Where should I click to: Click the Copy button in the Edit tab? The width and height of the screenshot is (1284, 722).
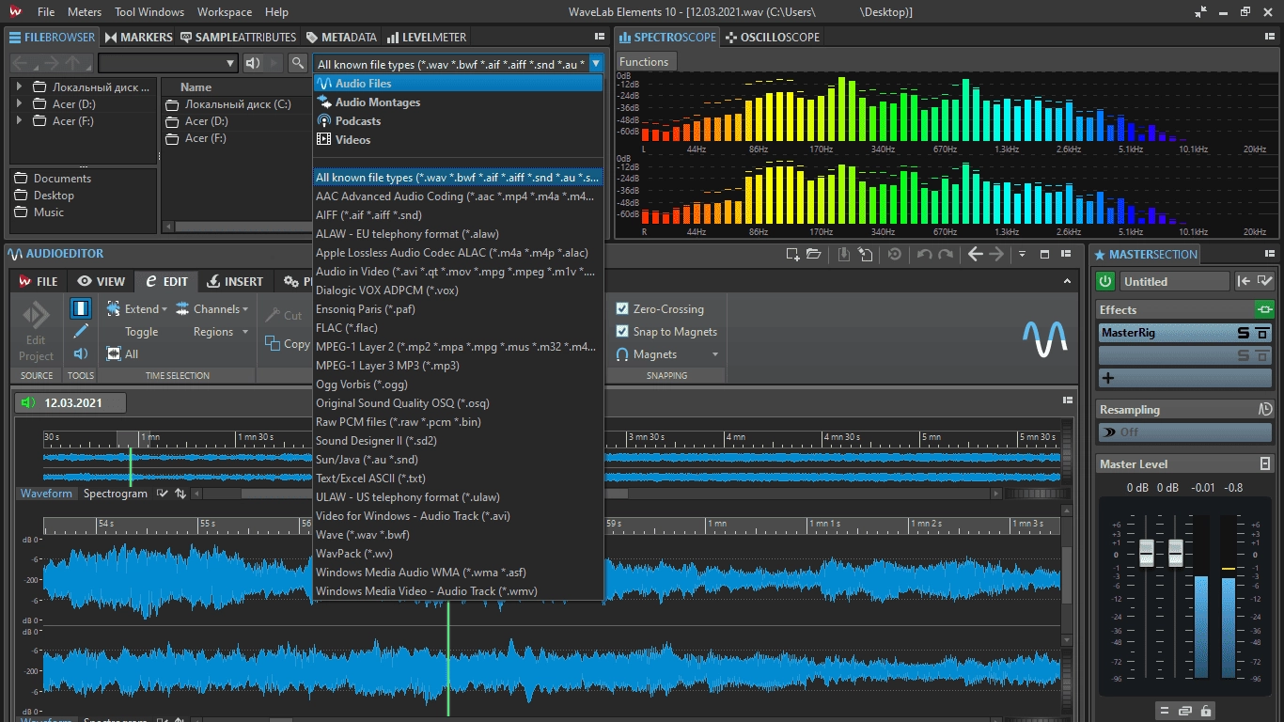tap(288, 344)
